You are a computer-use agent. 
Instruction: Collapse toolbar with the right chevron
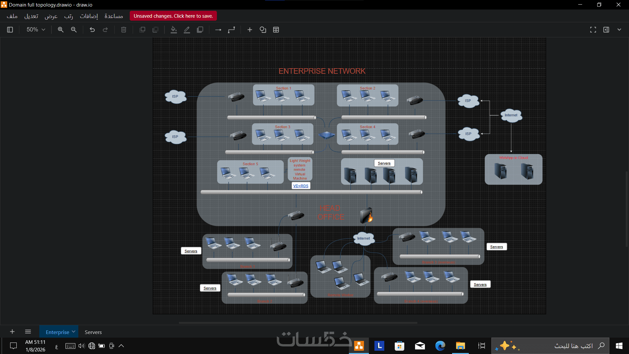[x=619, y=30]
